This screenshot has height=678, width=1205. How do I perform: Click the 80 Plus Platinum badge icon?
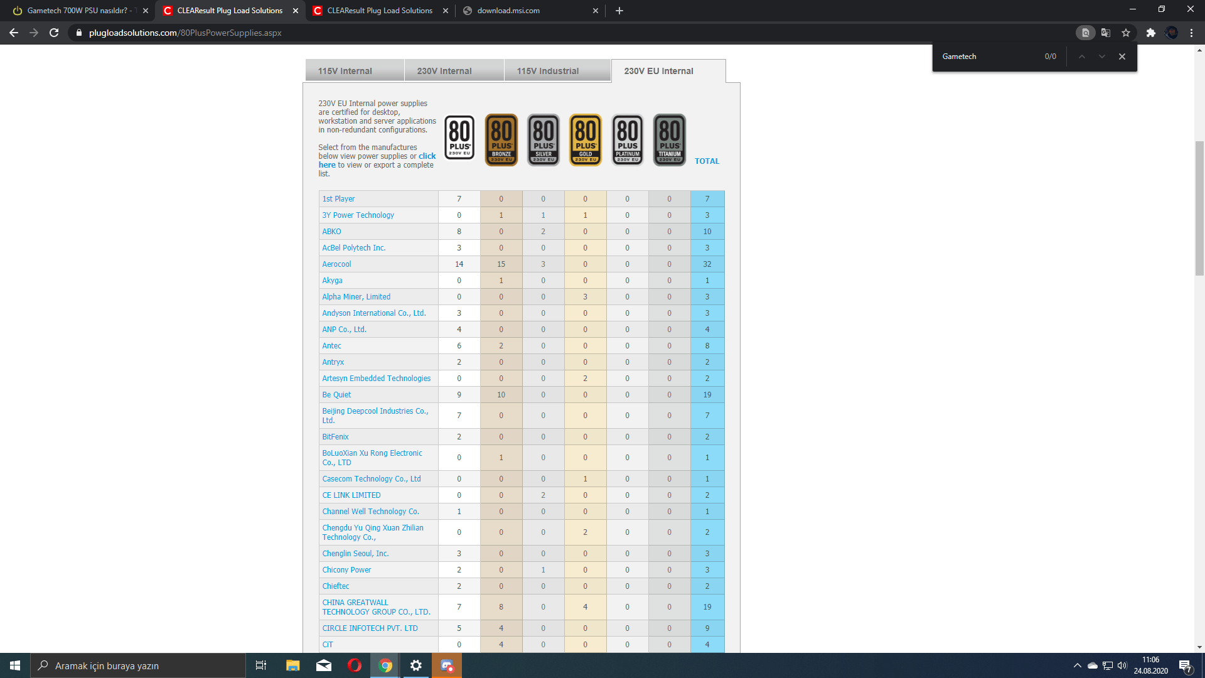[x=627, y=139]
